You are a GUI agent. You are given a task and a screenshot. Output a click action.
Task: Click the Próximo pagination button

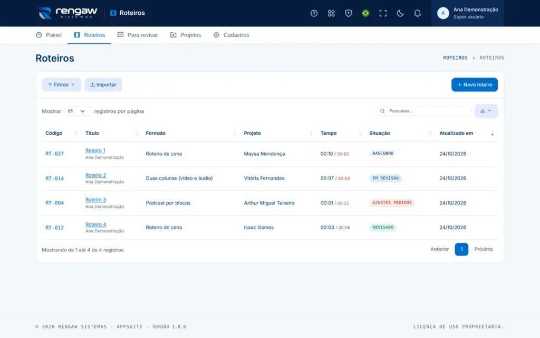point(484,249)
